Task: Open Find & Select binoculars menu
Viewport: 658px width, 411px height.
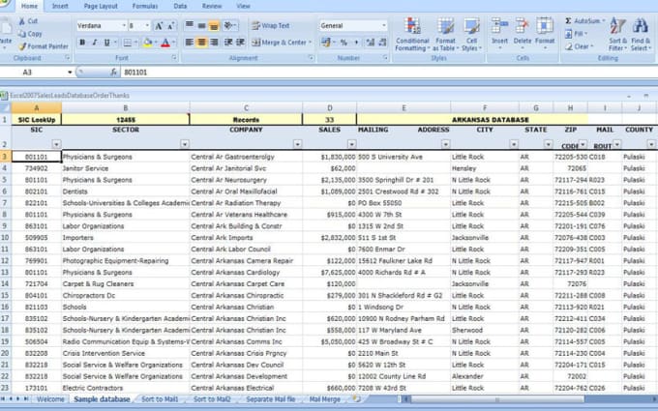Action: (641, 35)
